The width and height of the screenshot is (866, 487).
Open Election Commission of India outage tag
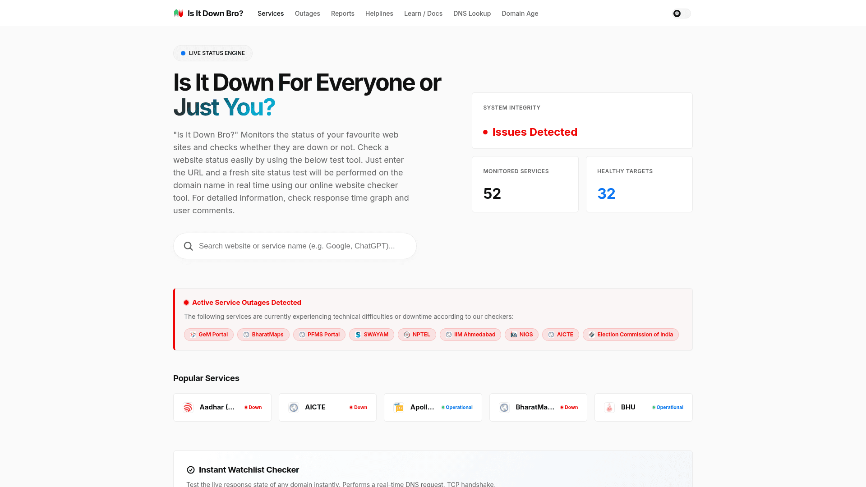[631, 335]
